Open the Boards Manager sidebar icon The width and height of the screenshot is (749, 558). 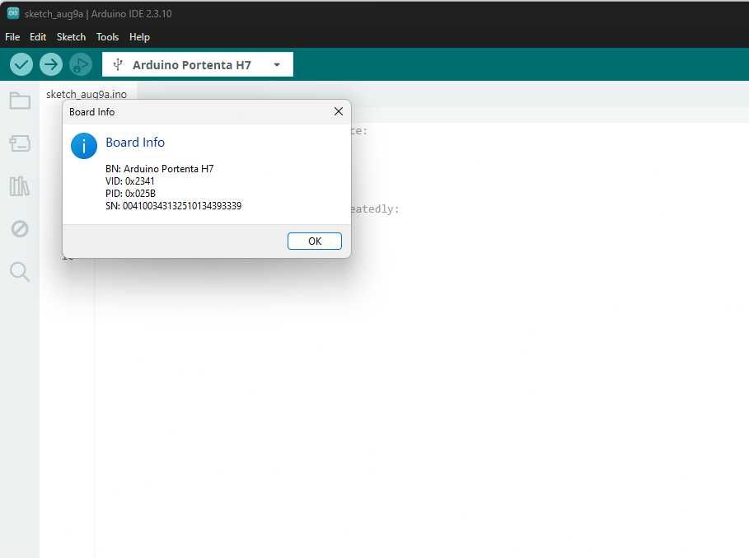[x=20, y=143]
